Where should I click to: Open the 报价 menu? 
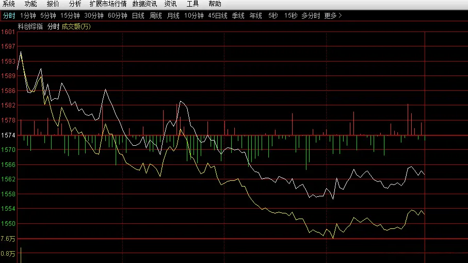pos(53,4)
